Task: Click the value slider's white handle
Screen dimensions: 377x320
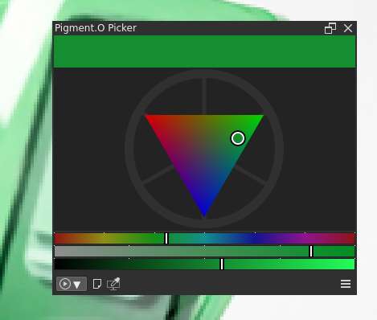Action: (222, 265)
